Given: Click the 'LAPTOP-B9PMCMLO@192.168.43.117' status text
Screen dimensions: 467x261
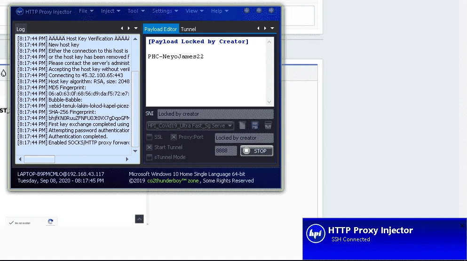Looking at the screenshot, I should 61,174.
